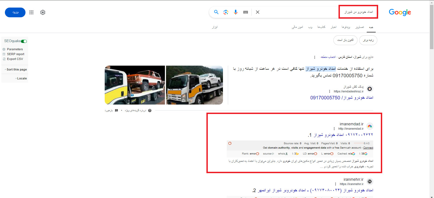Open imanemdad.ir result title link
The width and height of the screenshot is (434, 198).
tap(343, 135)
